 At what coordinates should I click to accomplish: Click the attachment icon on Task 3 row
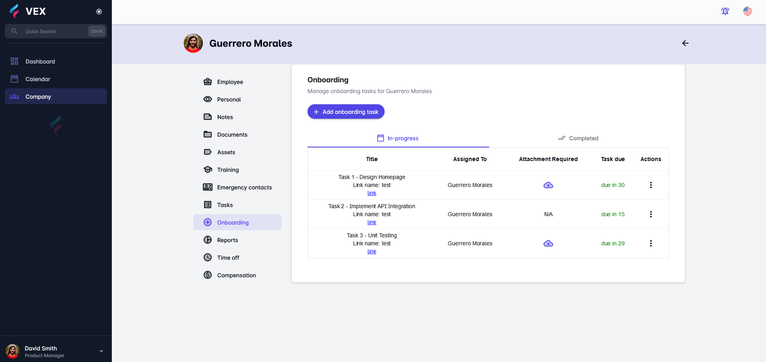click(x=548, y=243)
